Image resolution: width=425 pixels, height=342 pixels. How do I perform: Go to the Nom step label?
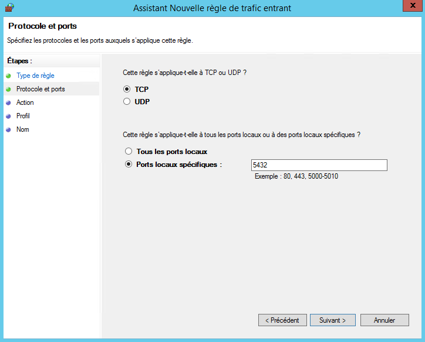pyautogui.click(x=23, y=129)
